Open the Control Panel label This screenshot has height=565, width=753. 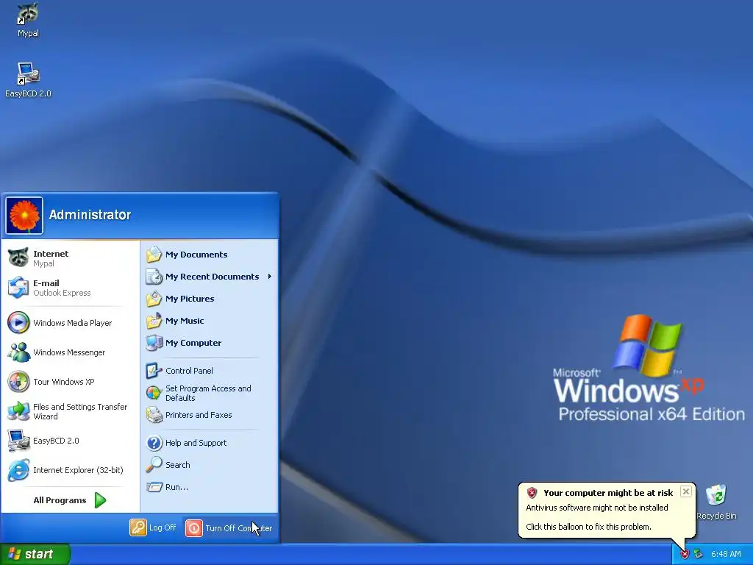pyautogui.click(x=189, y=371)
